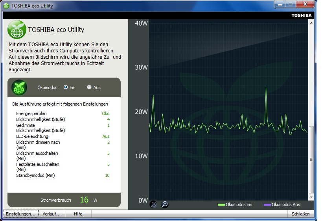This screenshot has height=221, width=322.
Task: Close the window with the X button
Action: [x=305, y=4]
